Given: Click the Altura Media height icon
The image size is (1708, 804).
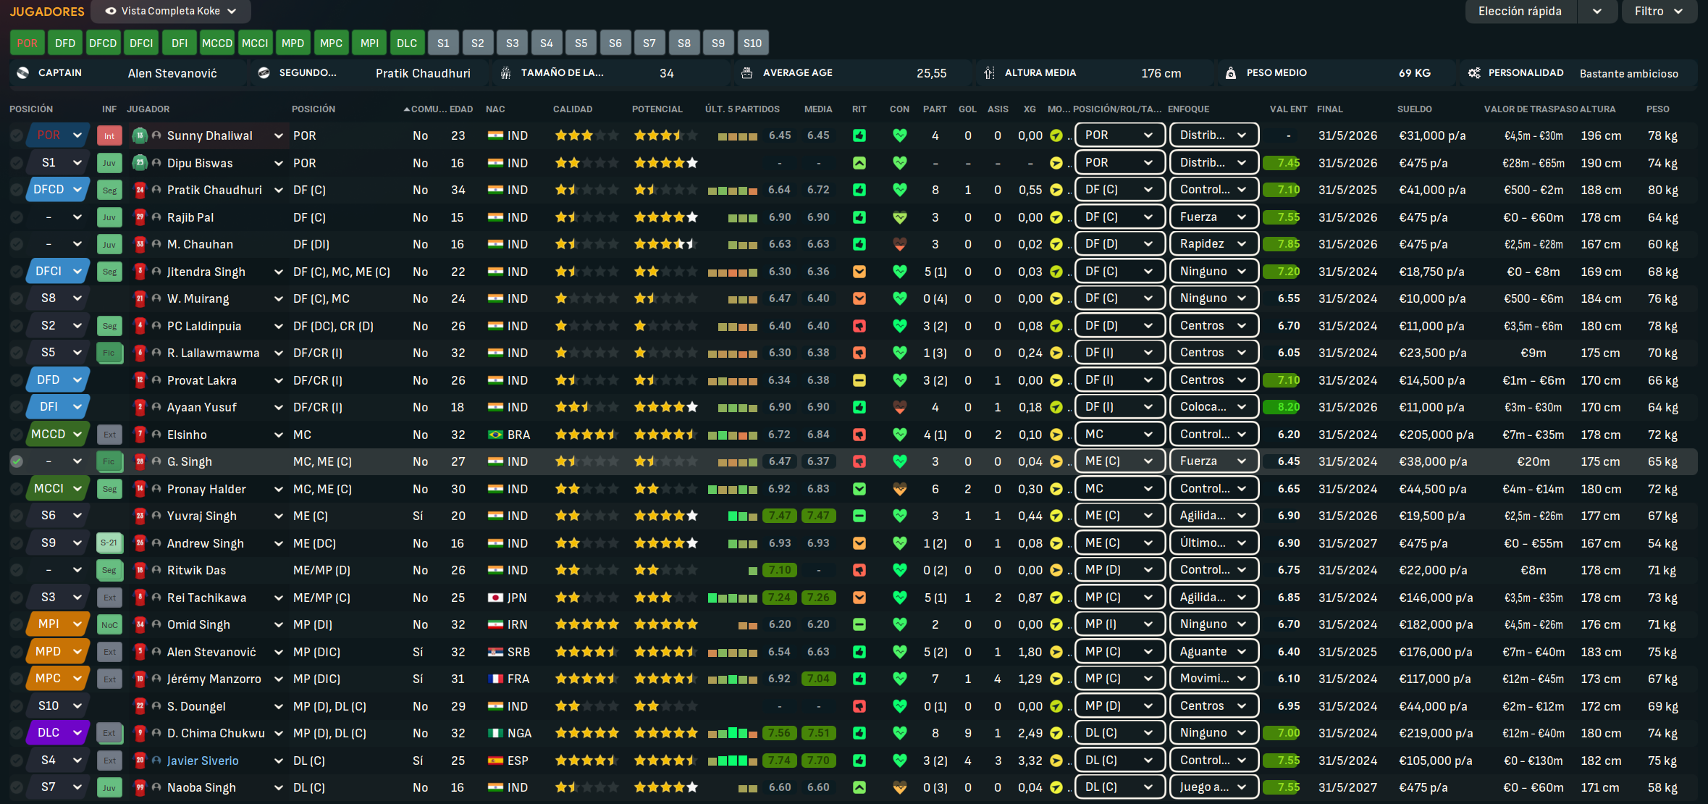Looking at the screenshot, I should (989, 72).
